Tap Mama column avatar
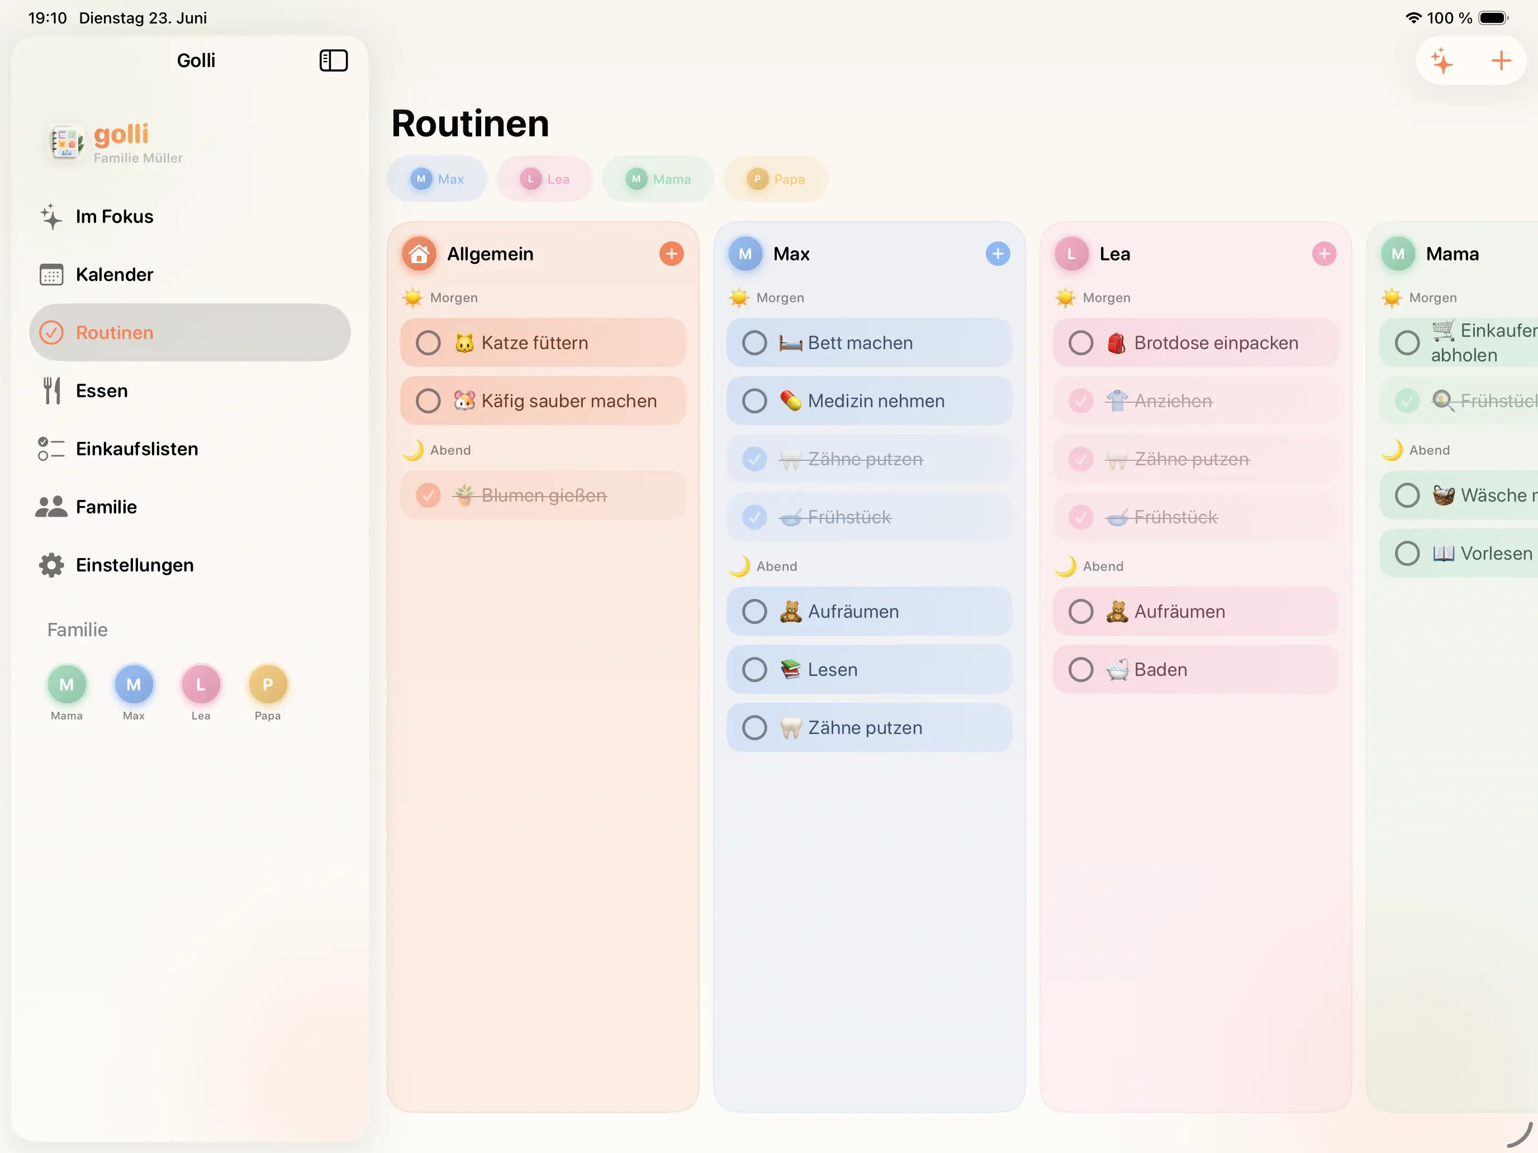This screenshot has height=1153, width=1538. click(x=1398, y=254)
